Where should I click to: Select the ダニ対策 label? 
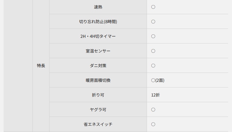point(98,66)
